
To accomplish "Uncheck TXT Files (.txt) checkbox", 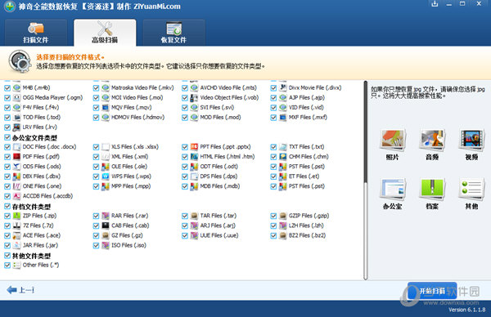I will (273, 147).
